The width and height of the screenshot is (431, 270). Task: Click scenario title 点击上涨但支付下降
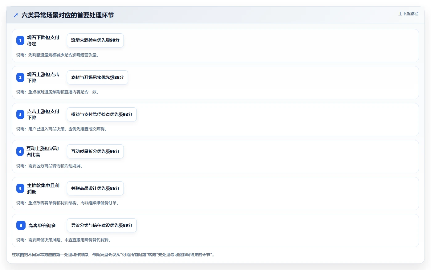[43, 114]
